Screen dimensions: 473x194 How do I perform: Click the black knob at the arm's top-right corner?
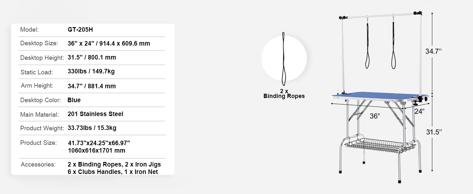click(420, 13)
